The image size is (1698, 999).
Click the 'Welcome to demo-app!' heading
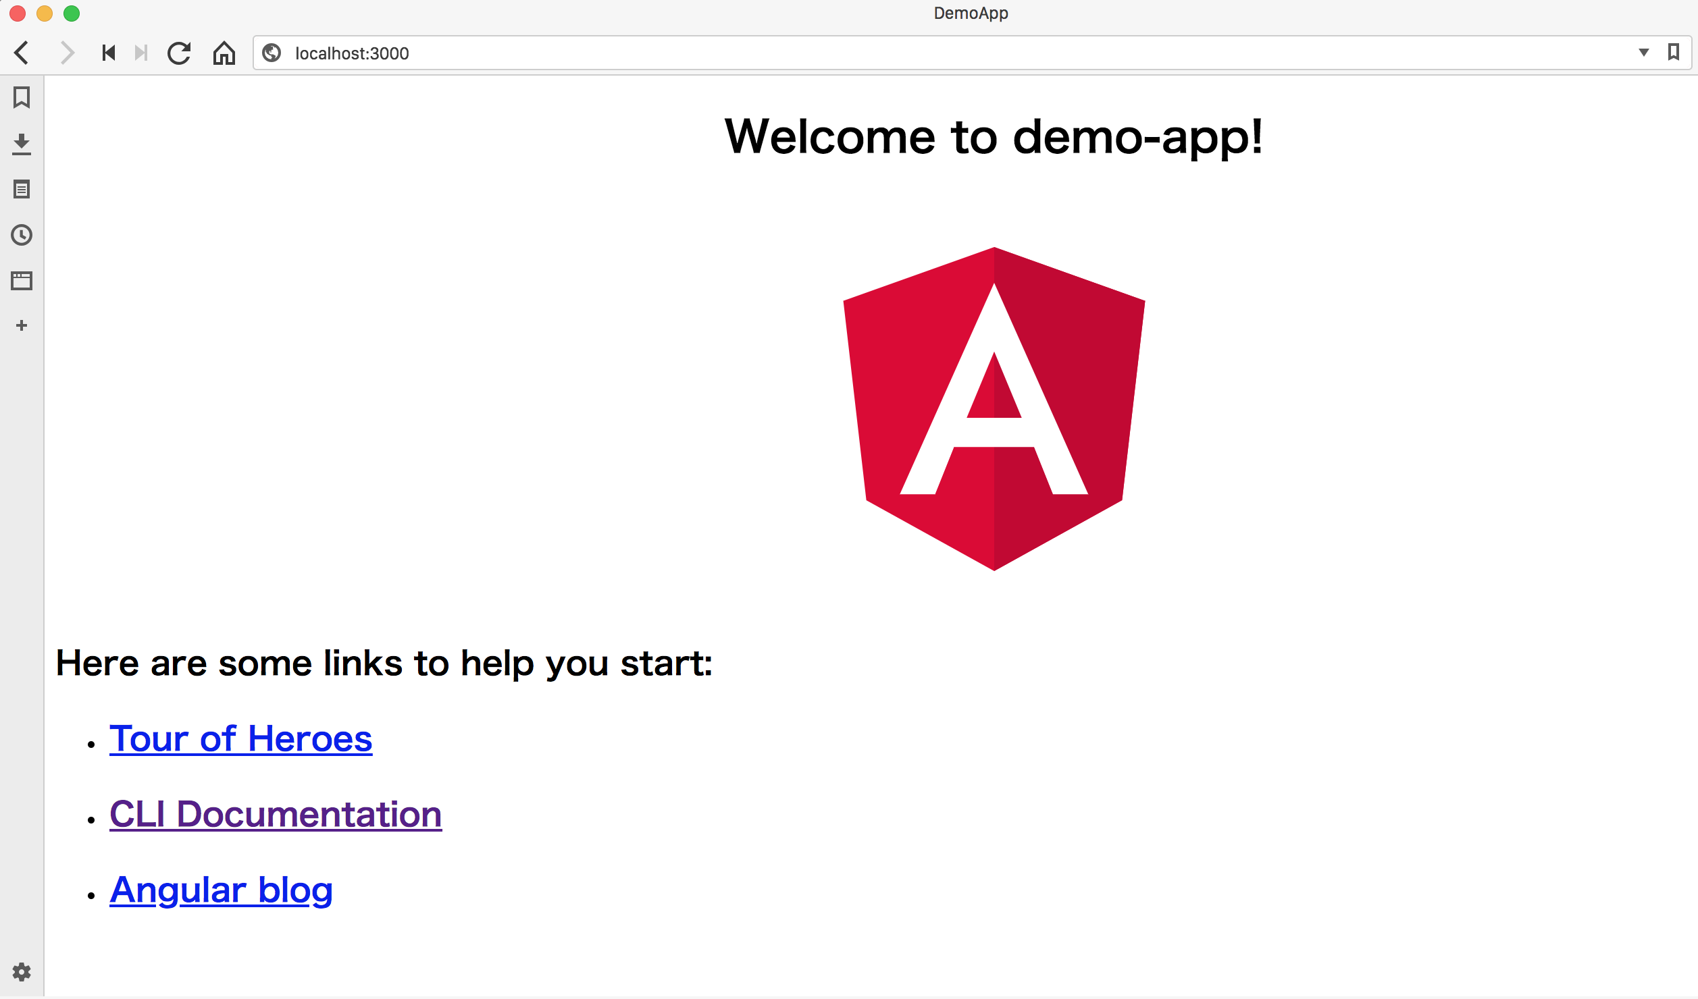tap(994, 137)
